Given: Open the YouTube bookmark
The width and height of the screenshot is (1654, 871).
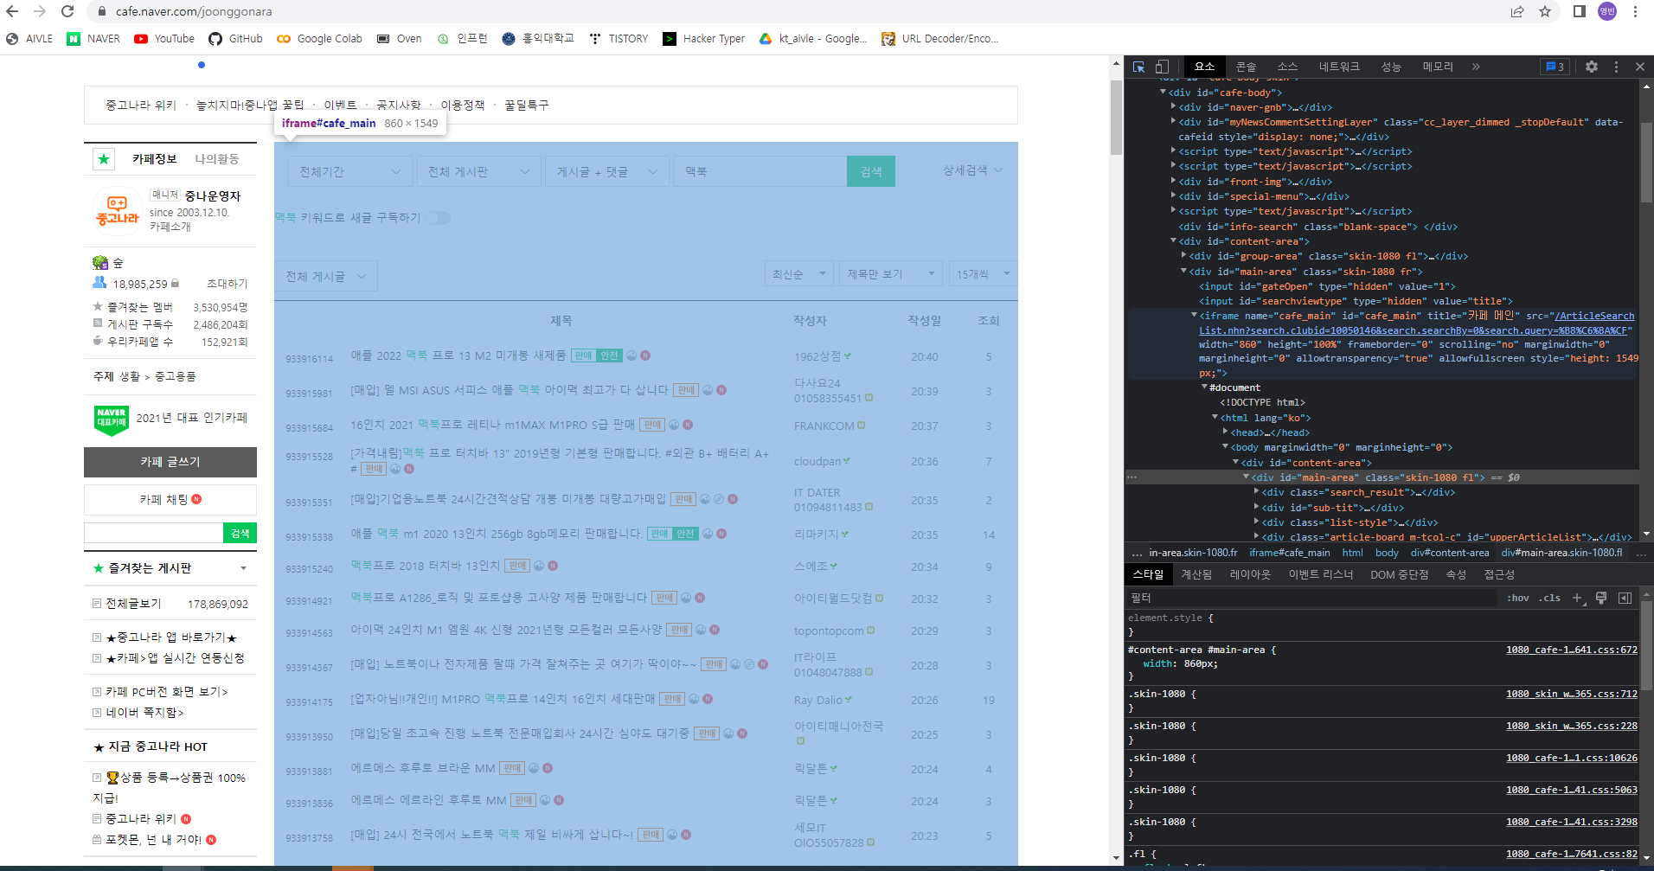Looking at the screenshot, I should (x=164, y=39).
